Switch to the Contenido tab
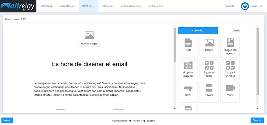 pyautogui.click(x=198, y=31)
